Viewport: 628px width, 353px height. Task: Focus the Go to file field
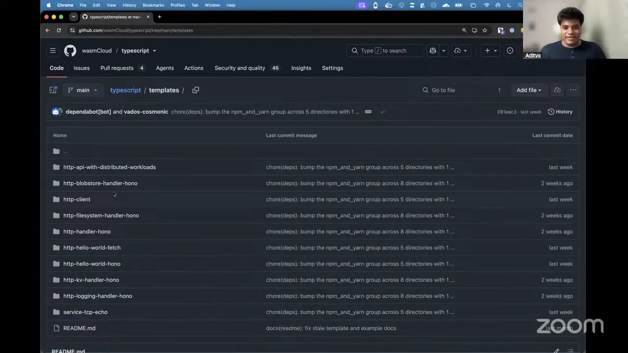463,90
